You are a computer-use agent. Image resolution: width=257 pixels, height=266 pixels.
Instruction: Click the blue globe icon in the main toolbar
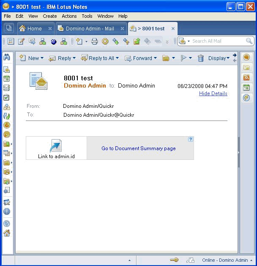[x=54, y=41]
